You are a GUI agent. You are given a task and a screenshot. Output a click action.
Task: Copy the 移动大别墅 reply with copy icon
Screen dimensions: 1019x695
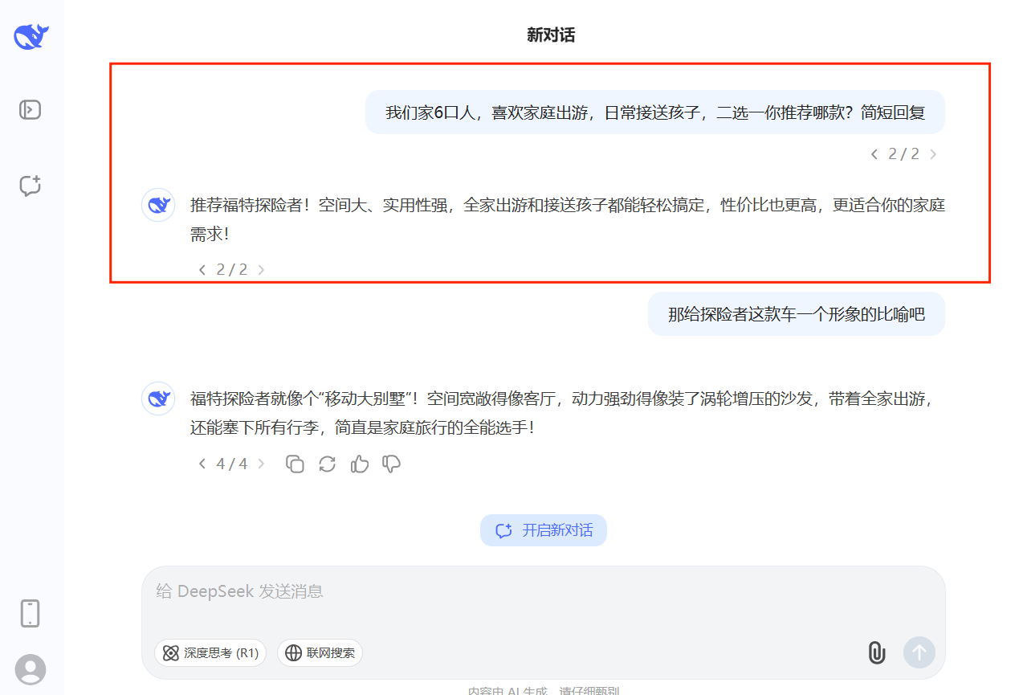coord(295,464)
